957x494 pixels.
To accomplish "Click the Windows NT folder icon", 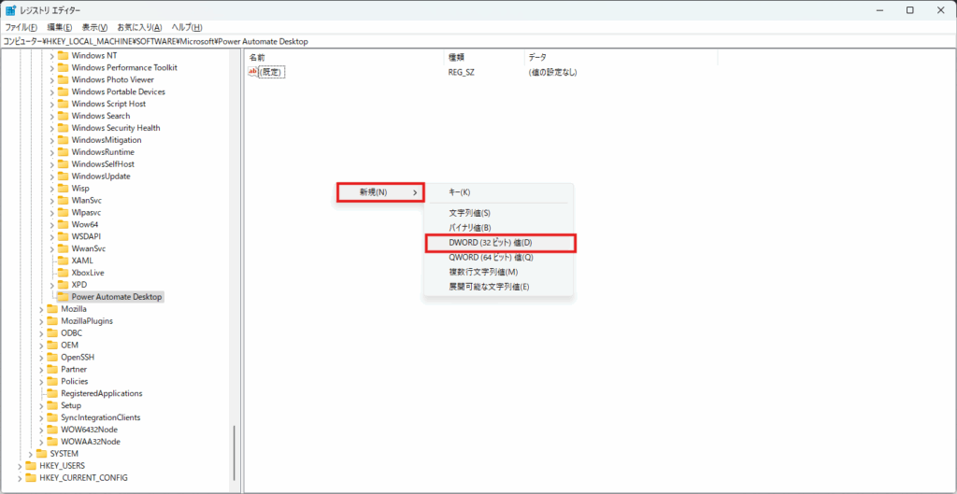I will tap(63, 55).
